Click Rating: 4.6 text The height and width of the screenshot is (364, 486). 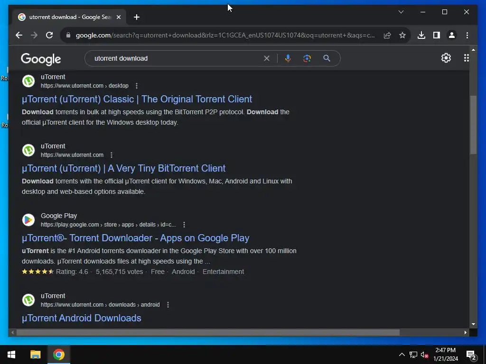(72, 272)
